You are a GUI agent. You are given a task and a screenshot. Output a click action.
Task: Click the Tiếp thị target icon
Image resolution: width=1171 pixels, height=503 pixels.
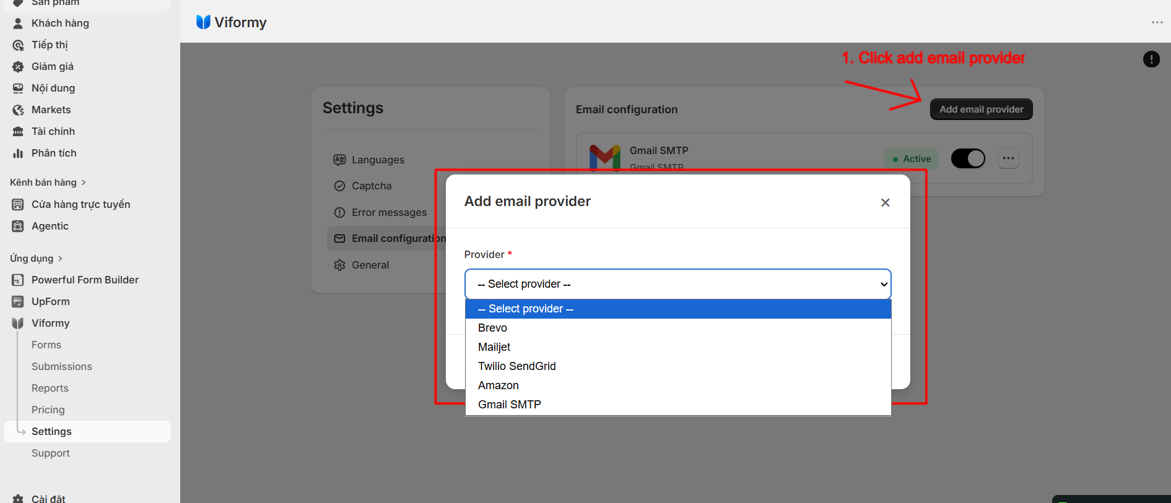pyautogui.click(x=18, y=45)
